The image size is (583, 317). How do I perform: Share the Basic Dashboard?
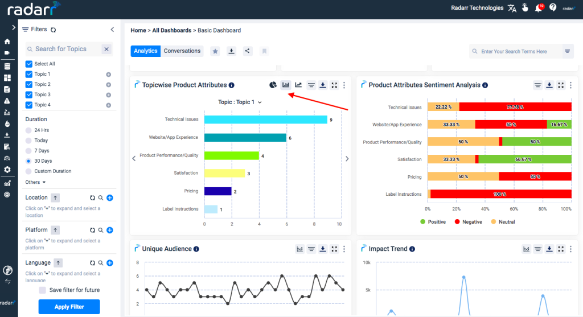247,51
